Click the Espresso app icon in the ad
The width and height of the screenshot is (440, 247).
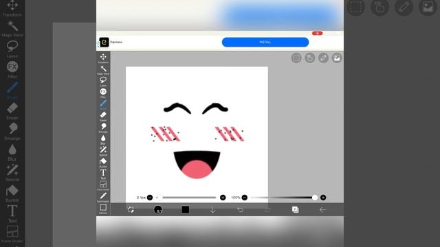point(104,42)
